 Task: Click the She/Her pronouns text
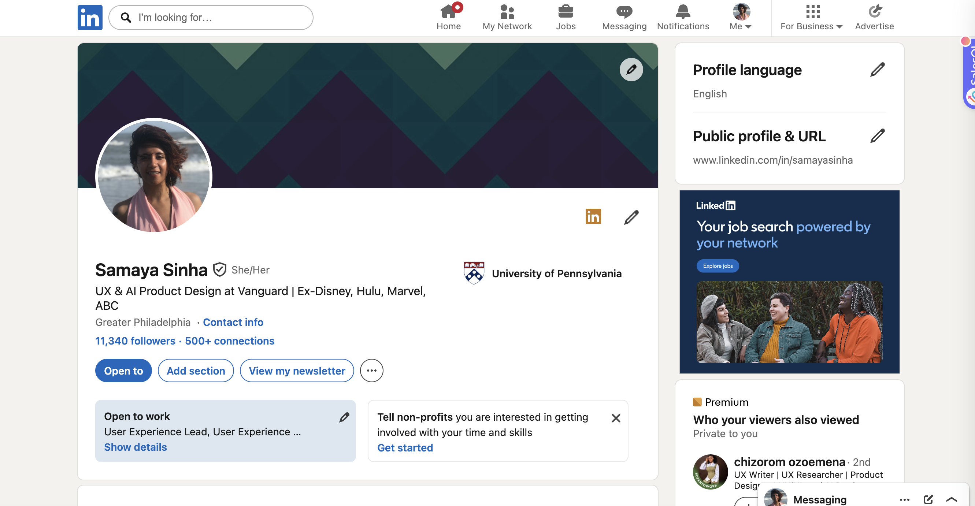coord(250,270)
